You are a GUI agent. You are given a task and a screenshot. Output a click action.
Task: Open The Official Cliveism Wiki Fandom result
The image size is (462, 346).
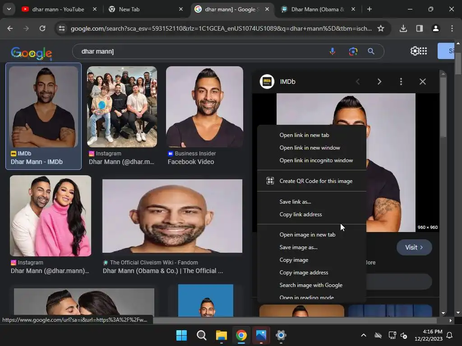click(x=162, y=271)
